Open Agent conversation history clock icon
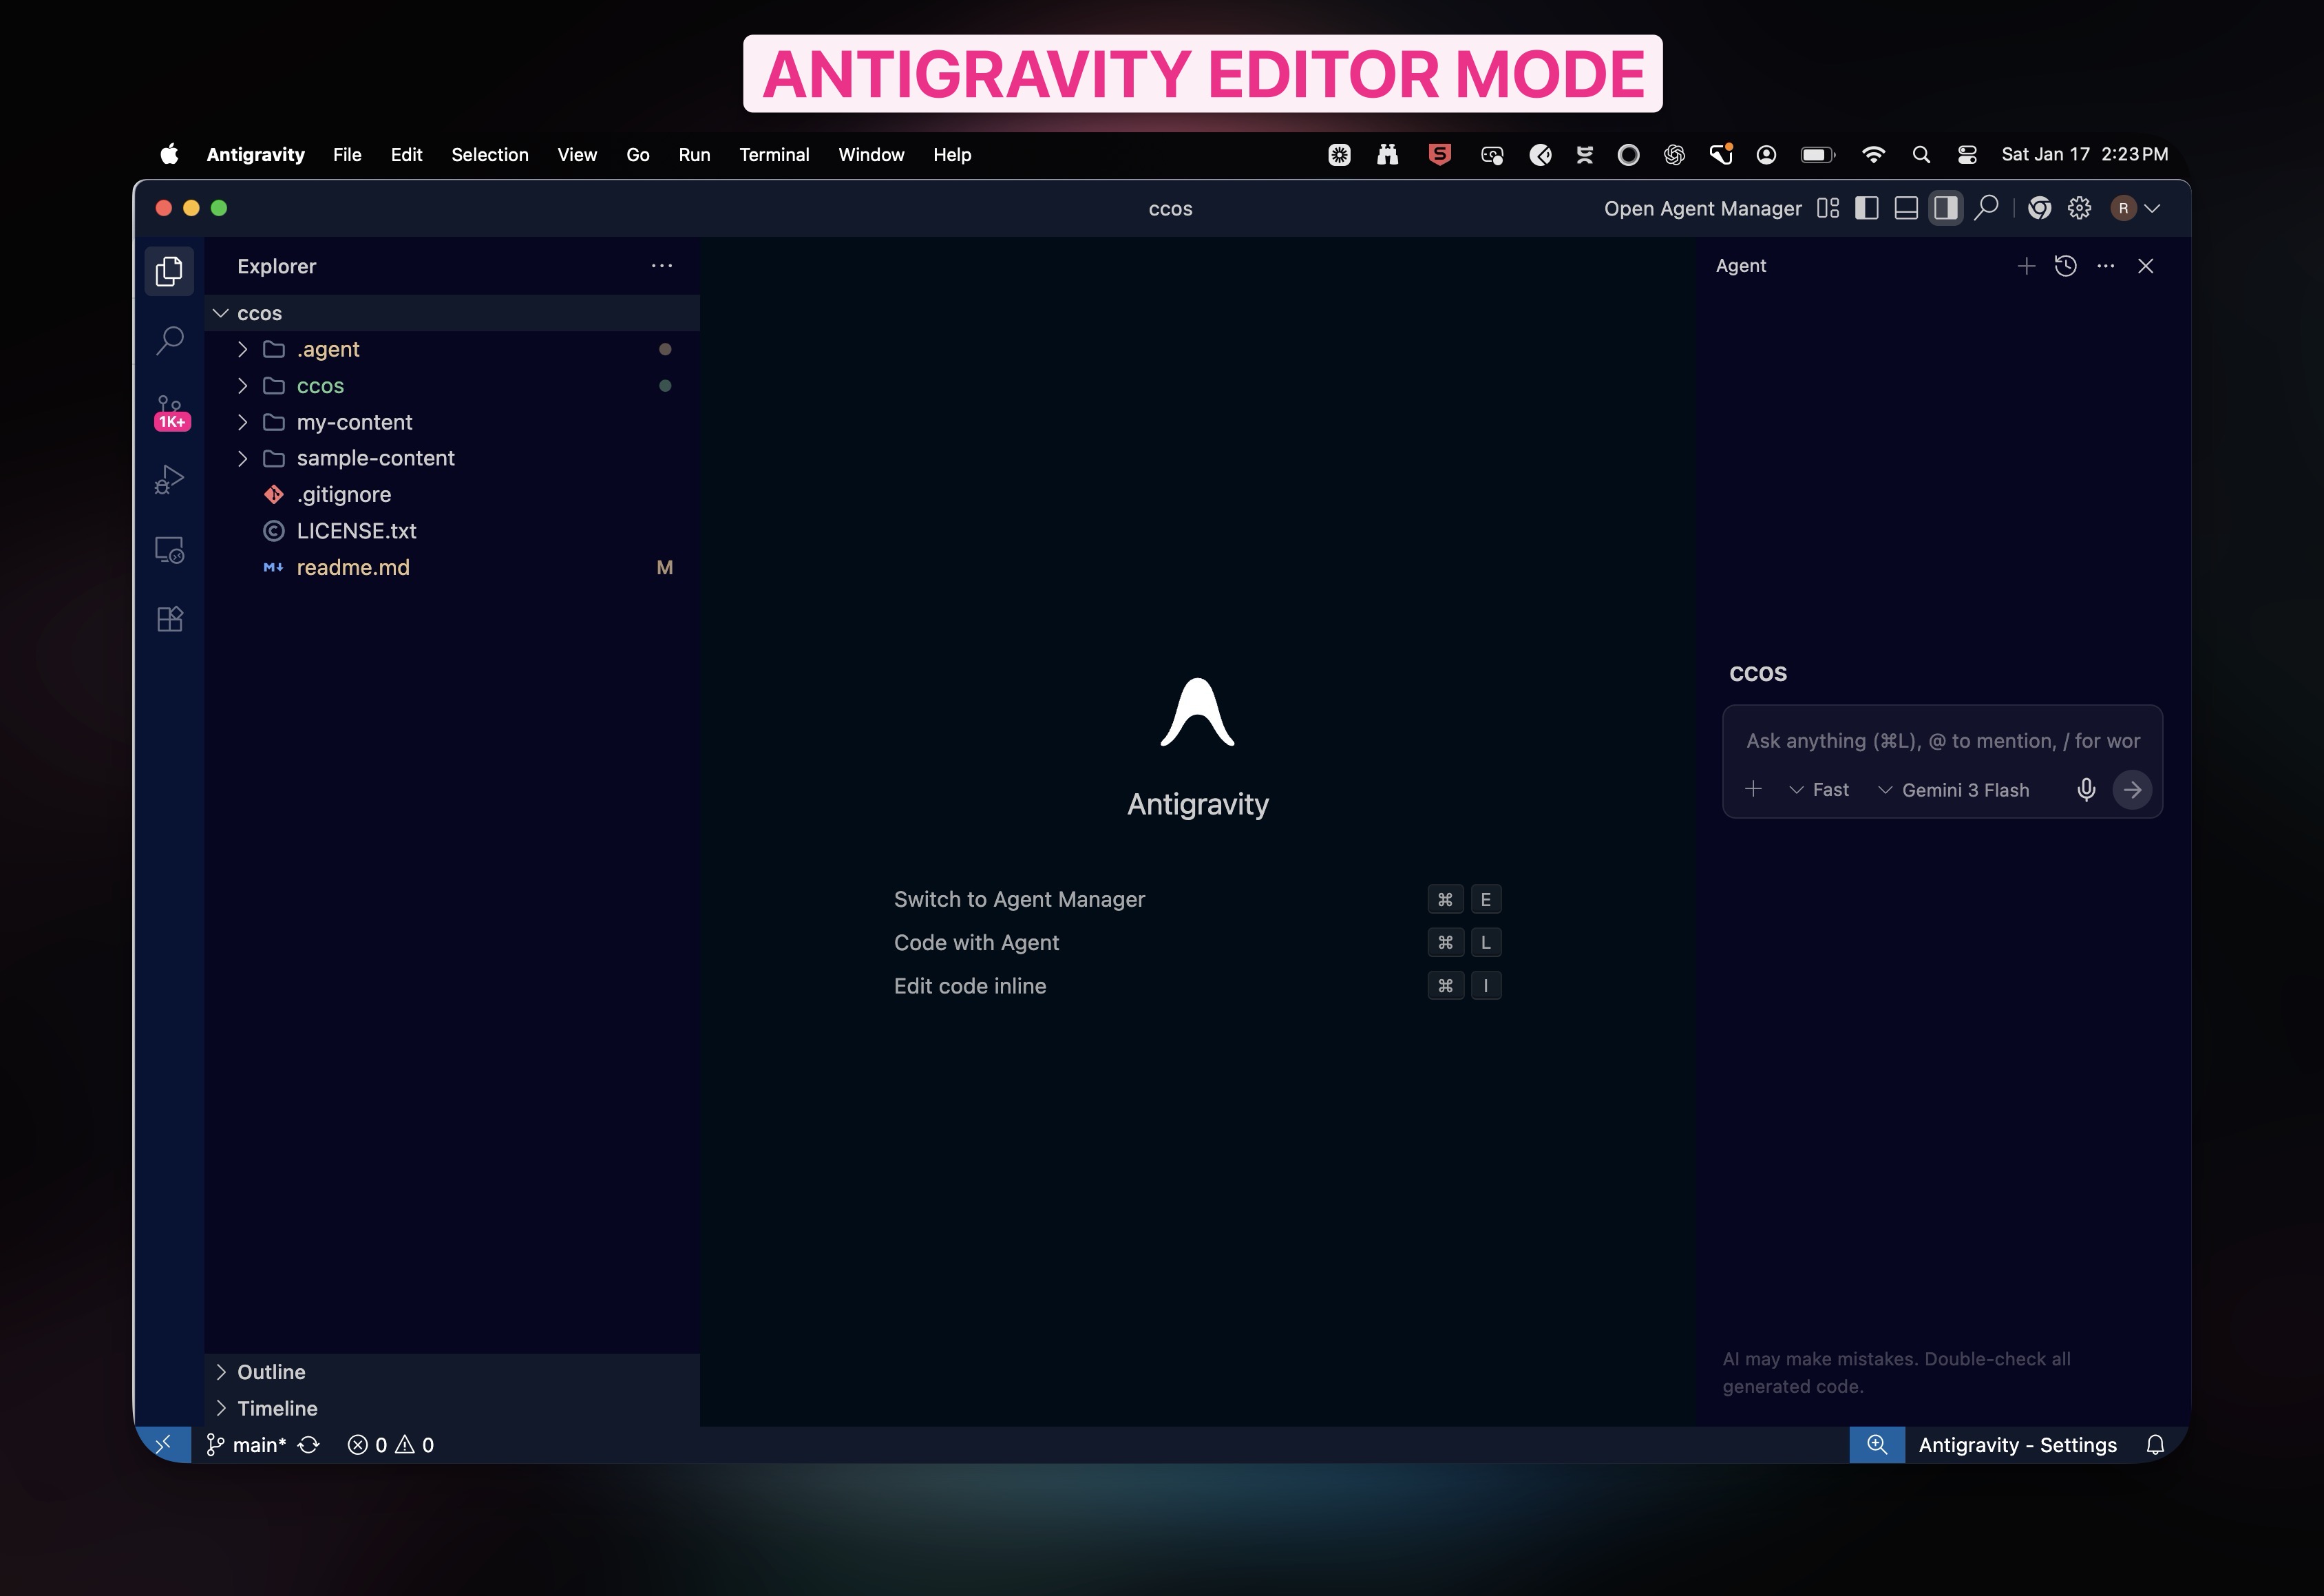This screenshot has height=1596, width=2324. point(2066,265)
